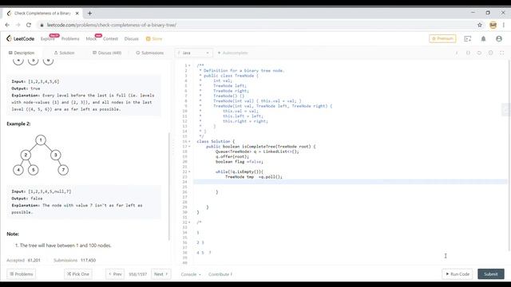Image resolution: width=511 pixels, height=287 pixels.
Task: Click the Contribute link
Action: (x=220, y=274)
